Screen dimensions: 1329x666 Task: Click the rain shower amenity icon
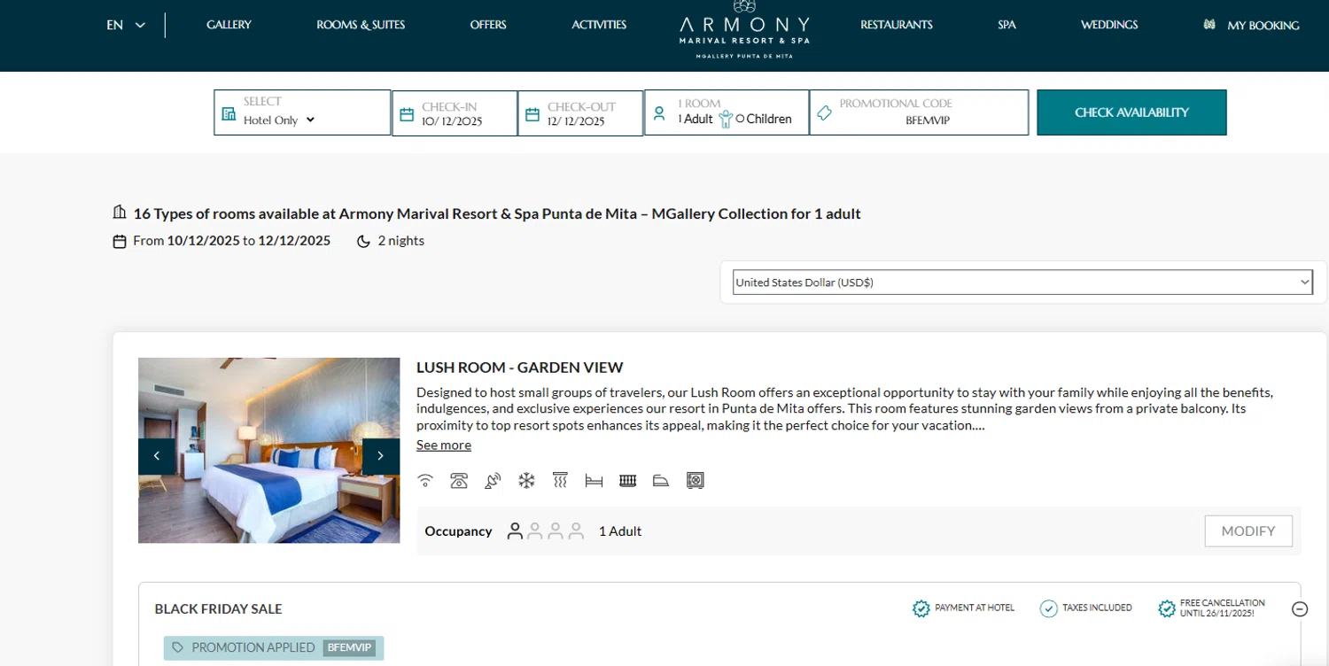[560, 481]
